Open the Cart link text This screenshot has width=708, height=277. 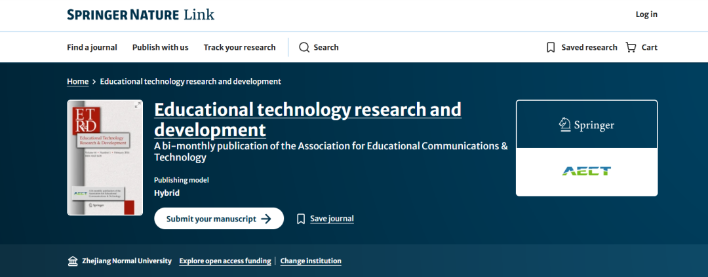pyautogui.click(x=649, y=47)
